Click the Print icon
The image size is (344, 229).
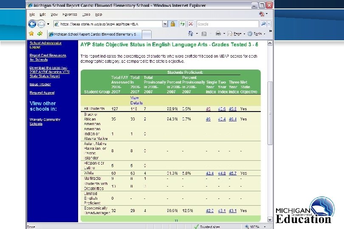coord(218,34)
